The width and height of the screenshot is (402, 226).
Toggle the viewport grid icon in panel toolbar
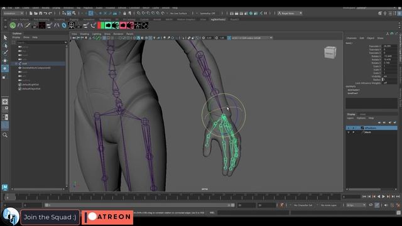tap(104, 38)
